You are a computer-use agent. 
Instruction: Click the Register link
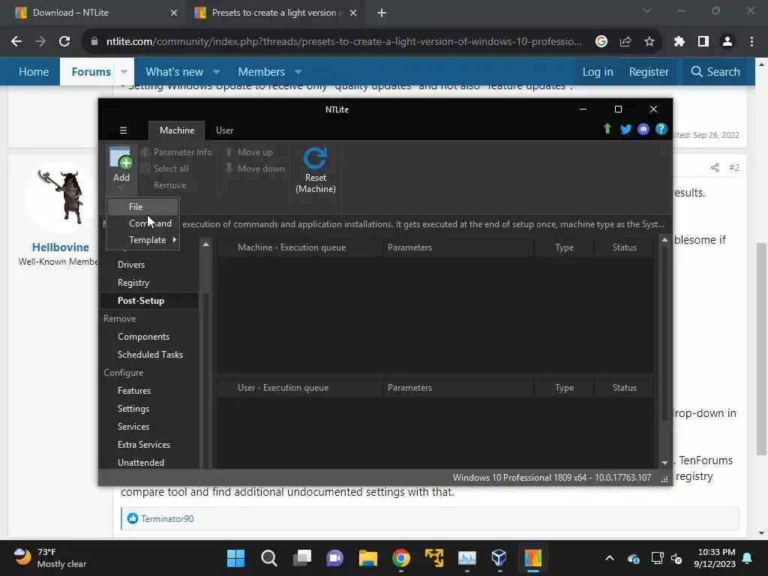click(649, 72)
